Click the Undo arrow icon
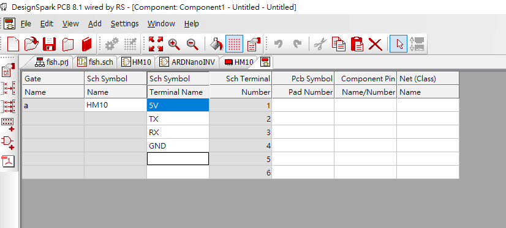Viewport: 506px width, 228px height. point(278,44)
